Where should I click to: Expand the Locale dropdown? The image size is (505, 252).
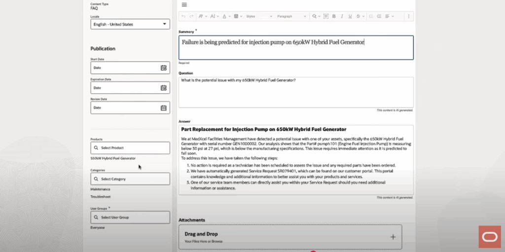click(x=164, y=24)
